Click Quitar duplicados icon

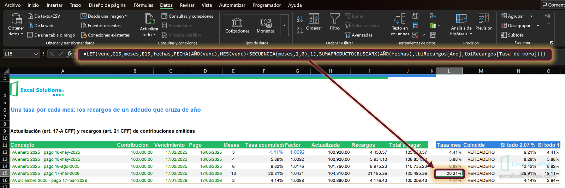(415, 26)
